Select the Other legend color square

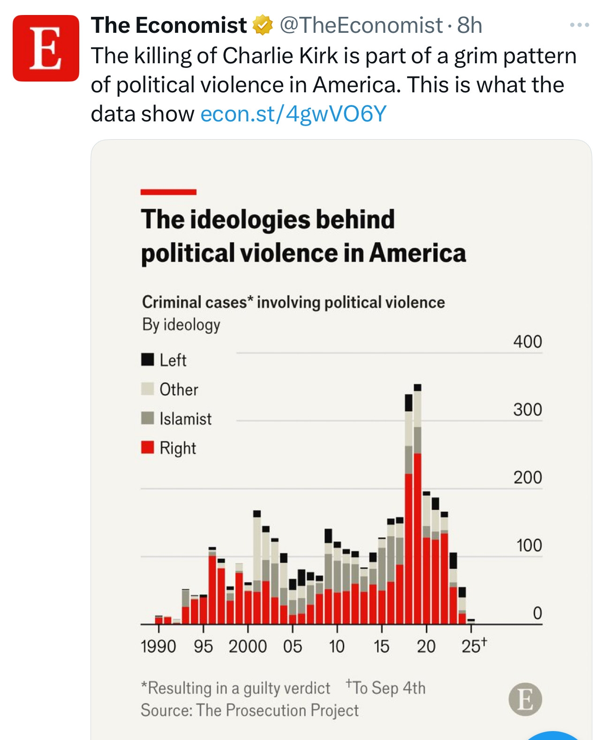coord(148,389)
